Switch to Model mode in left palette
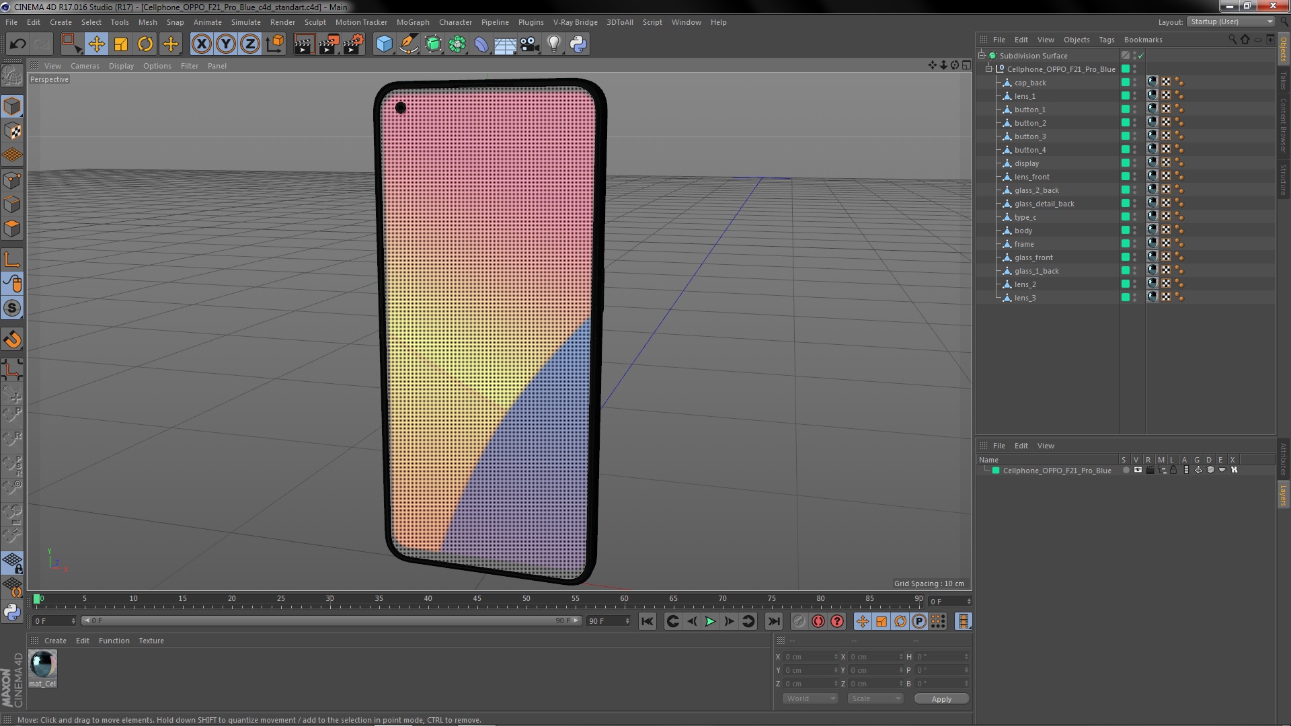Viewport: 1291px width, 726px height. [x=12, y=106]
